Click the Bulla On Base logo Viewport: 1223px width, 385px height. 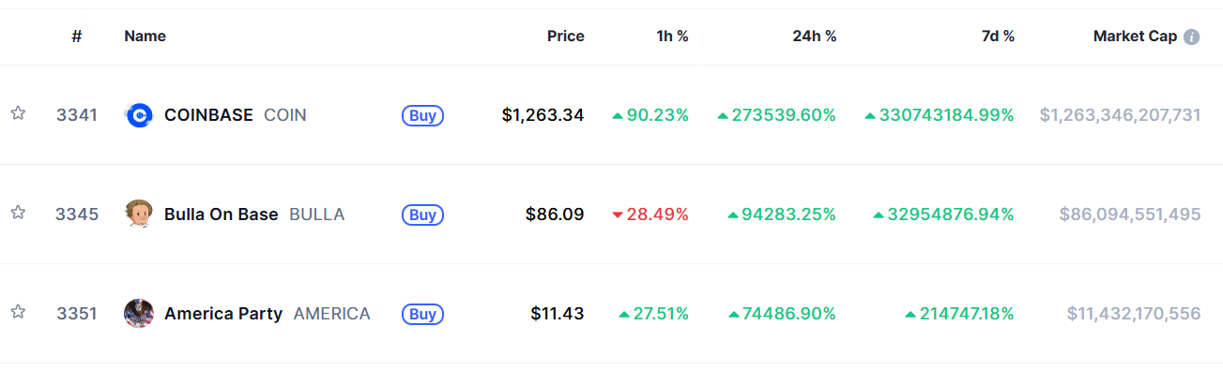point(138,215)
